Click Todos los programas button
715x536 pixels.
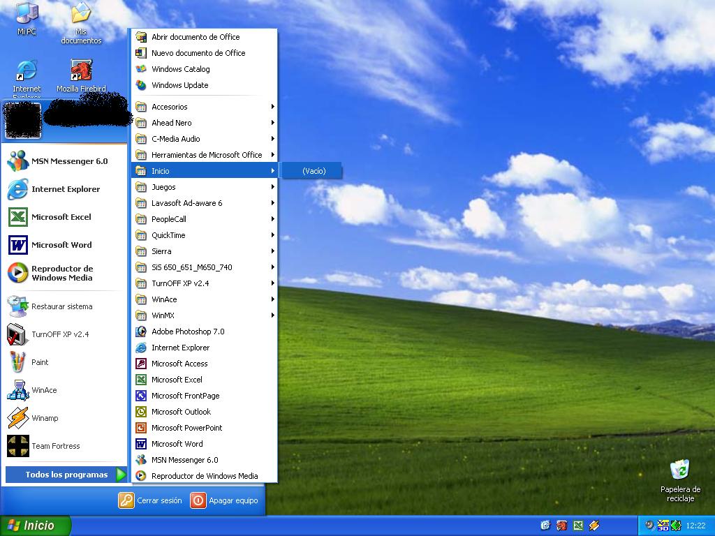coord(66,475)
